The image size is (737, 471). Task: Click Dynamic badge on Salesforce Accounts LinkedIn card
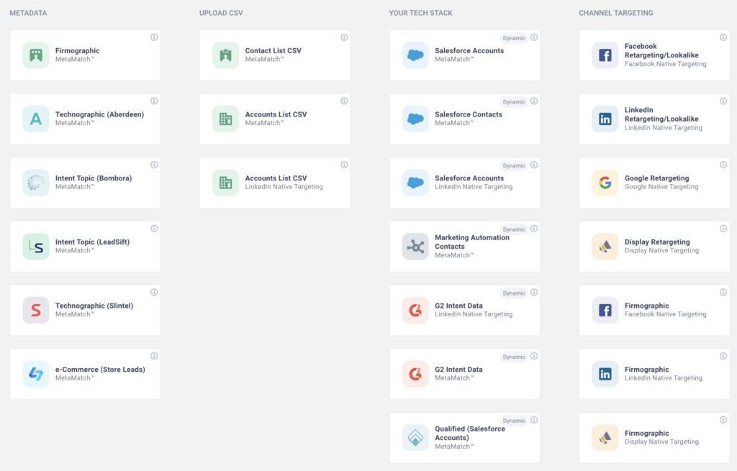click(514, 166)
